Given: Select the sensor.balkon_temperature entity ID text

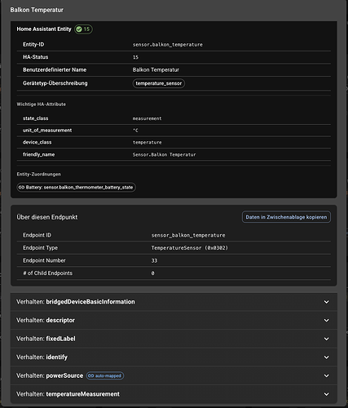Looking at the screenshot, I should [x=168, y=45].
